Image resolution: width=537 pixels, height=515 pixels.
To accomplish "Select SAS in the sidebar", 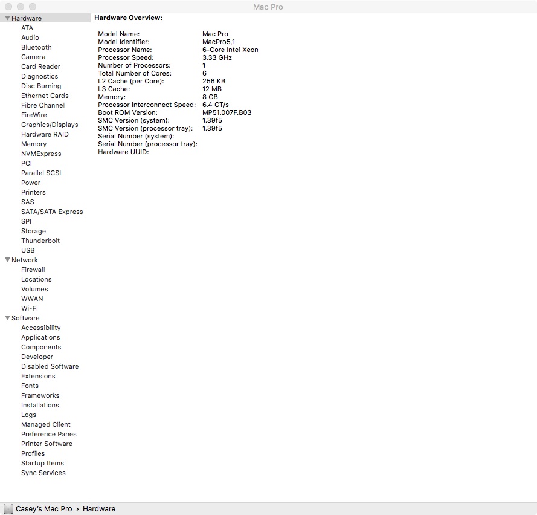I will [x=28, y=202].
